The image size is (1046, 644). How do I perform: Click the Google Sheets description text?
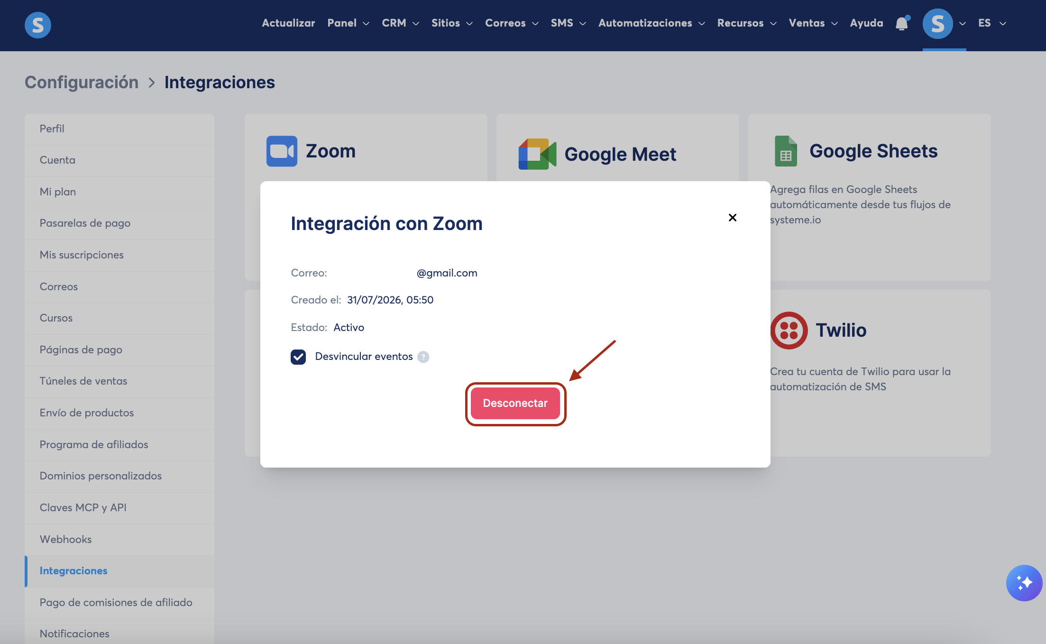pos(860,204)
